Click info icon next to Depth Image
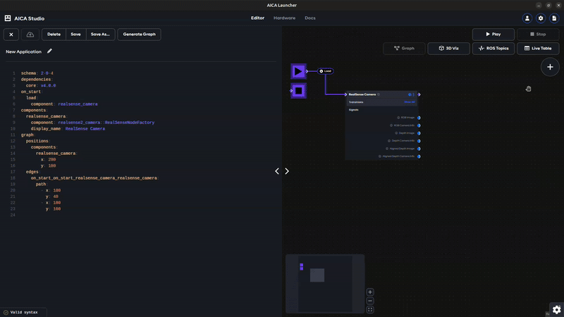Screen dimensions: 564x317 click(396, 133)
